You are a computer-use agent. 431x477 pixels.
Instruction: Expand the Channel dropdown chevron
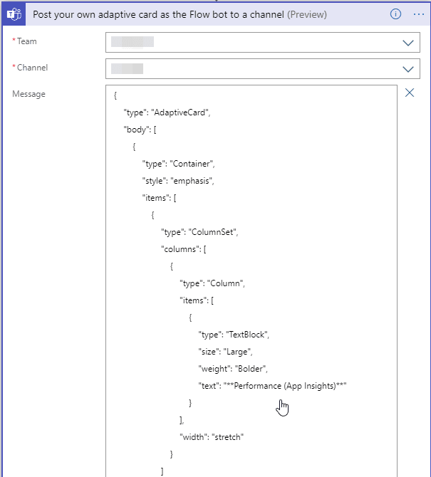(x=408, y=69)
